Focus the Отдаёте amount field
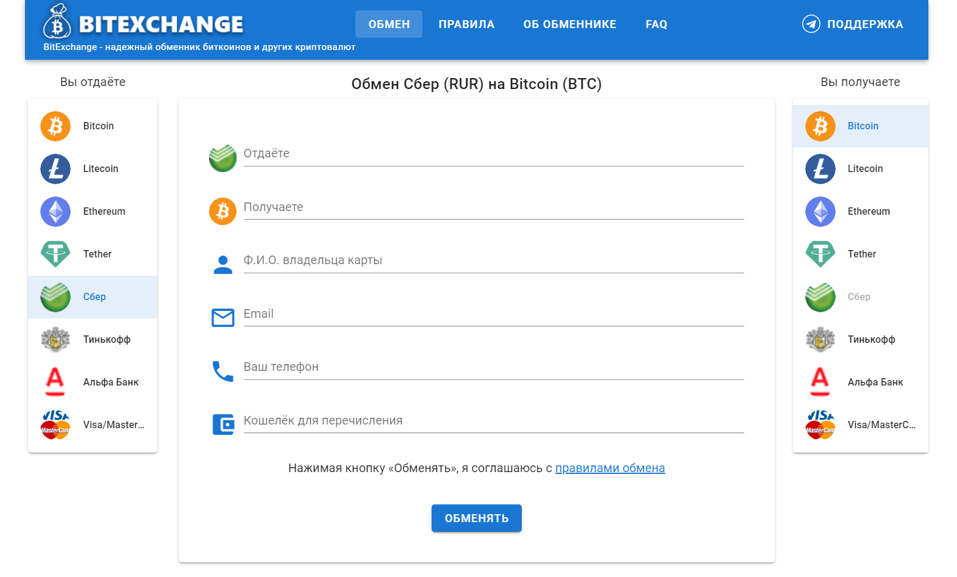 click(493, 154)
